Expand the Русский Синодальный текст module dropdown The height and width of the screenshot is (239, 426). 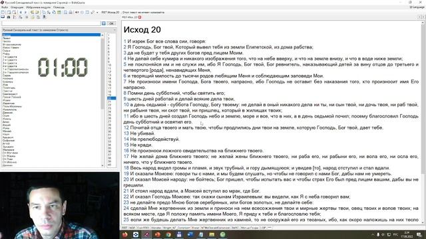[114, 30]
